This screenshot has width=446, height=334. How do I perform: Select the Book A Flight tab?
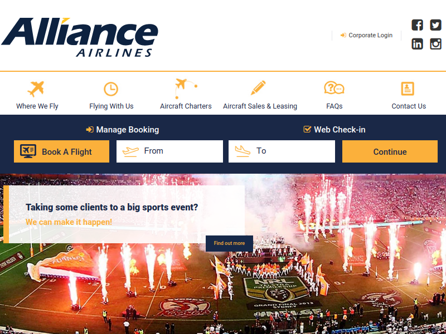61,151
